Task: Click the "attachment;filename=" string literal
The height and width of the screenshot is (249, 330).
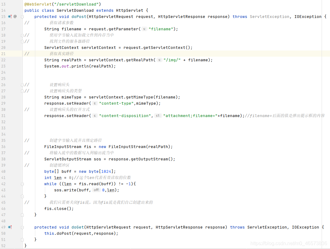Action: coord(190,116)
